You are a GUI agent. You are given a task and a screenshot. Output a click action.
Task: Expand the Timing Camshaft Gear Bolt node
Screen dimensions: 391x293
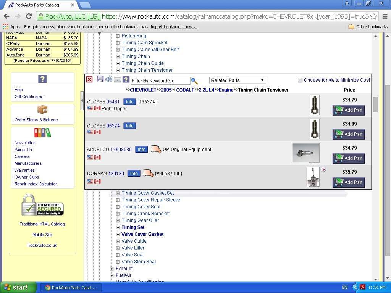(118, 50)
